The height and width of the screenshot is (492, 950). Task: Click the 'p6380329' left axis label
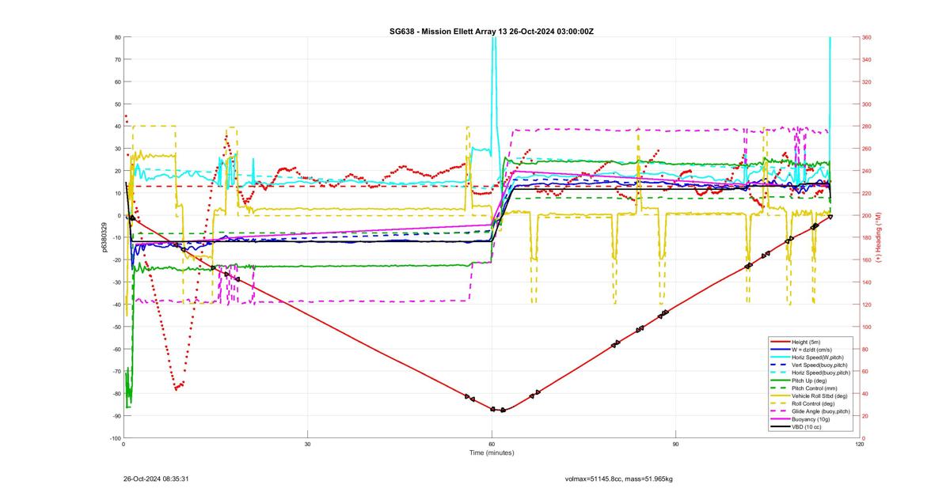coord(104,237)
